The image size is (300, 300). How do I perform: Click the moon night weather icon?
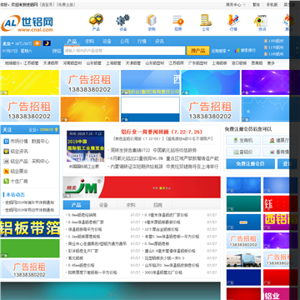pyautogui.click(x=47, y=43)
